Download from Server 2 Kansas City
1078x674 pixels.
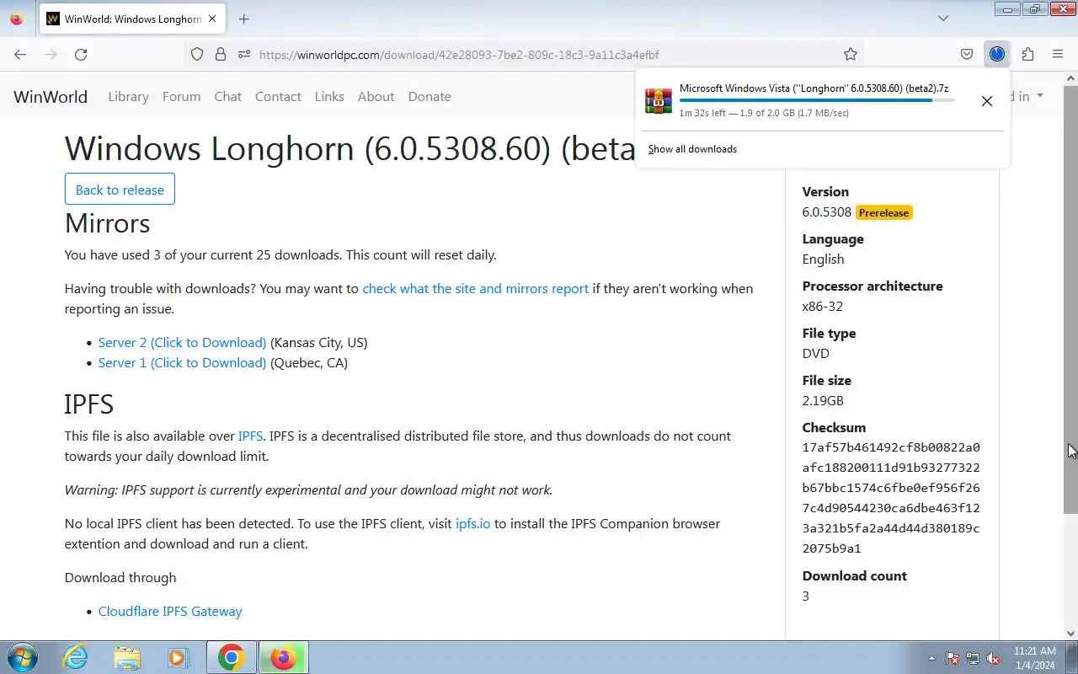182,343
